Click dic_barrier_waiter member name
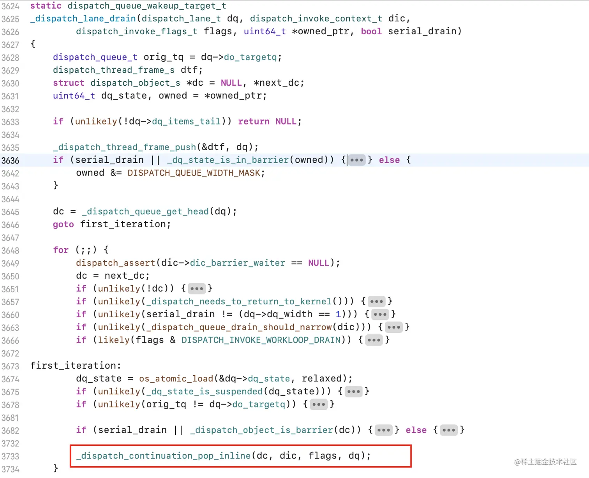Viewport: 589px width, 478px height. pyautogui.click(x=237, y=263)
